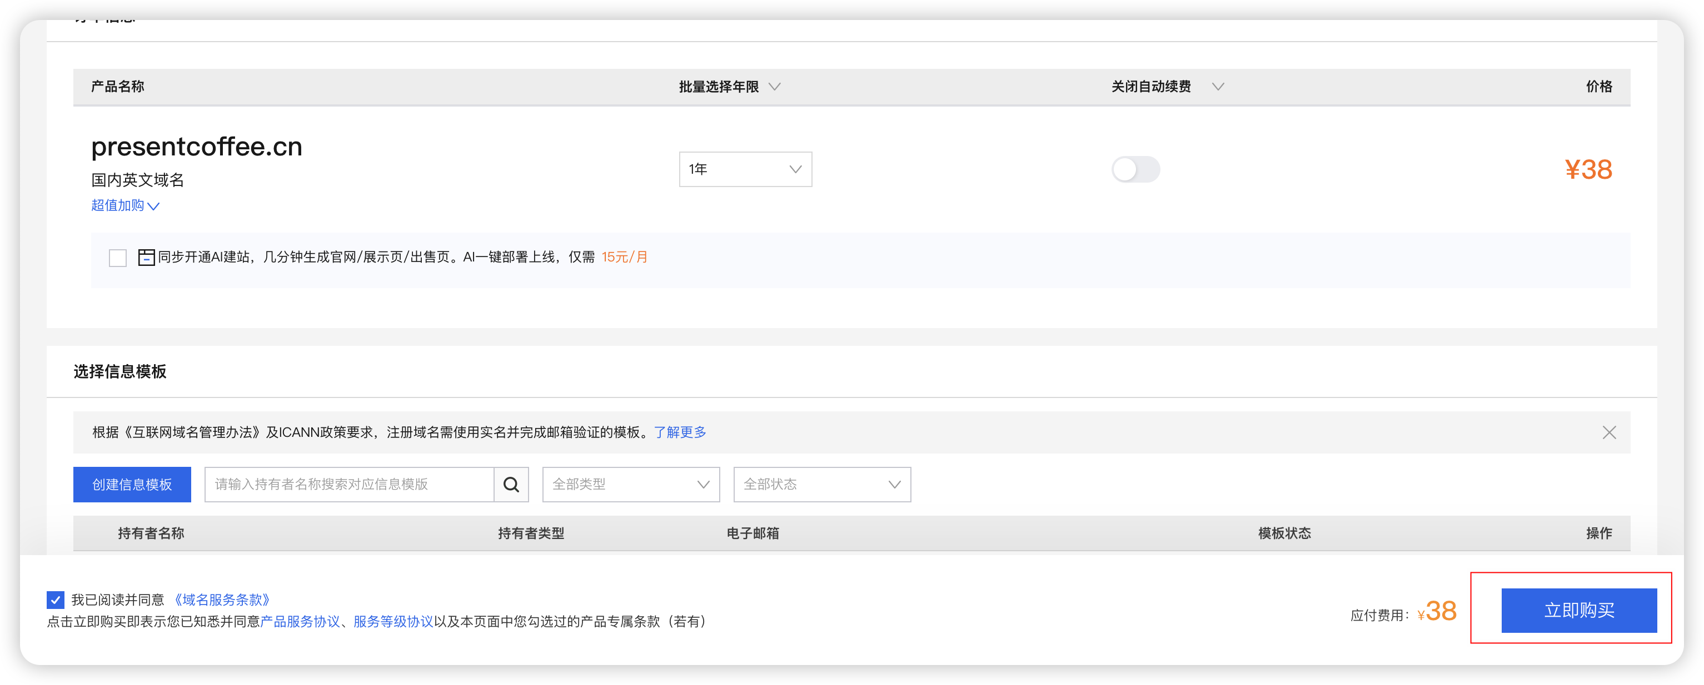Expand the 批量选择年限 dropdown

click(x=730, y=87)
